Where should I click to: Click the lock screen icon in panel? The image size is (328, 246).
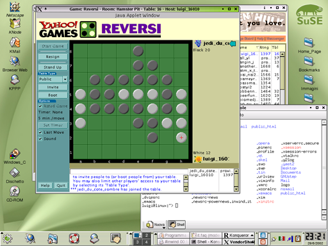click(263, 235)
